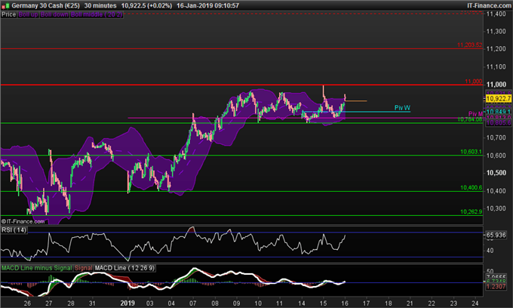Click the 10,700 price axis label
This screenshot has height=308, width=513.
(x=496, y=137)
